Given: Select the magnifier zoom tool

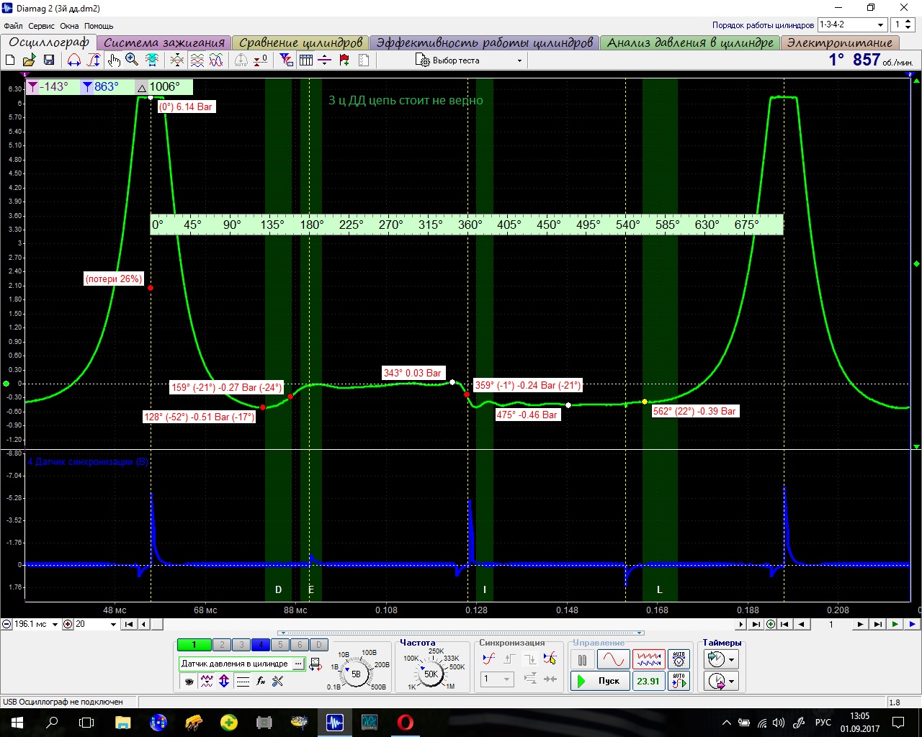Looking at the screenshot, I should 132,60.
